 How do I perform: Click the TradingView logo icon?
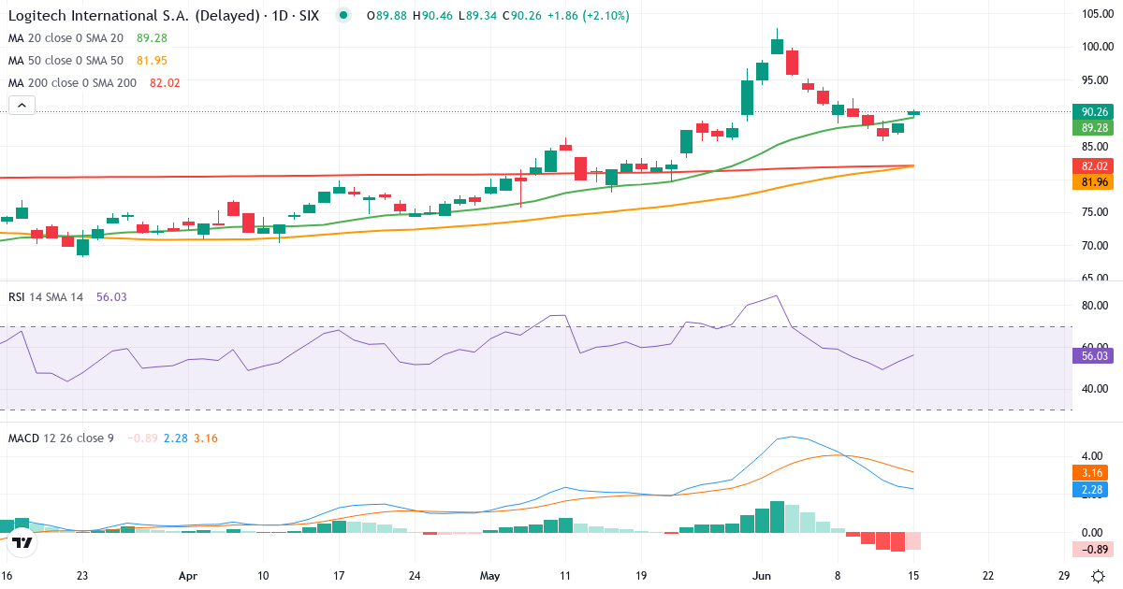pos(23,541)
